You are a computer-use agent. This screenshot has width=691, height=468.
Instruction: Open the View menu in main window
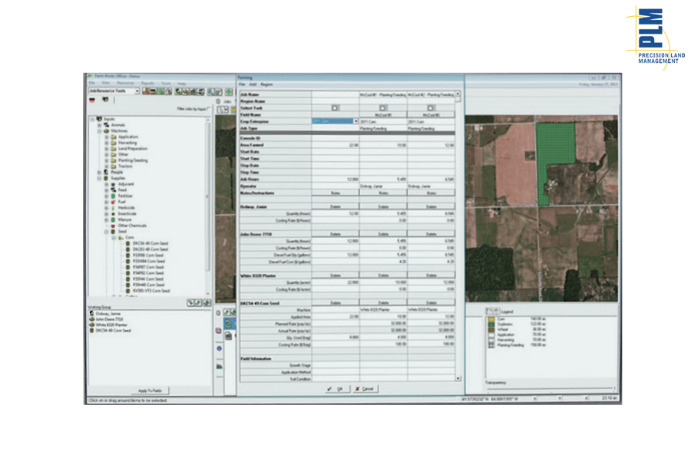(x=106, y=83)
